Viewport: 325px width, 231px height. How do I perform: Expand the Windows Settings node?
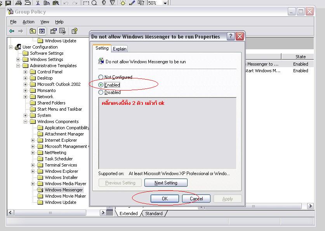tap(18, 59)
